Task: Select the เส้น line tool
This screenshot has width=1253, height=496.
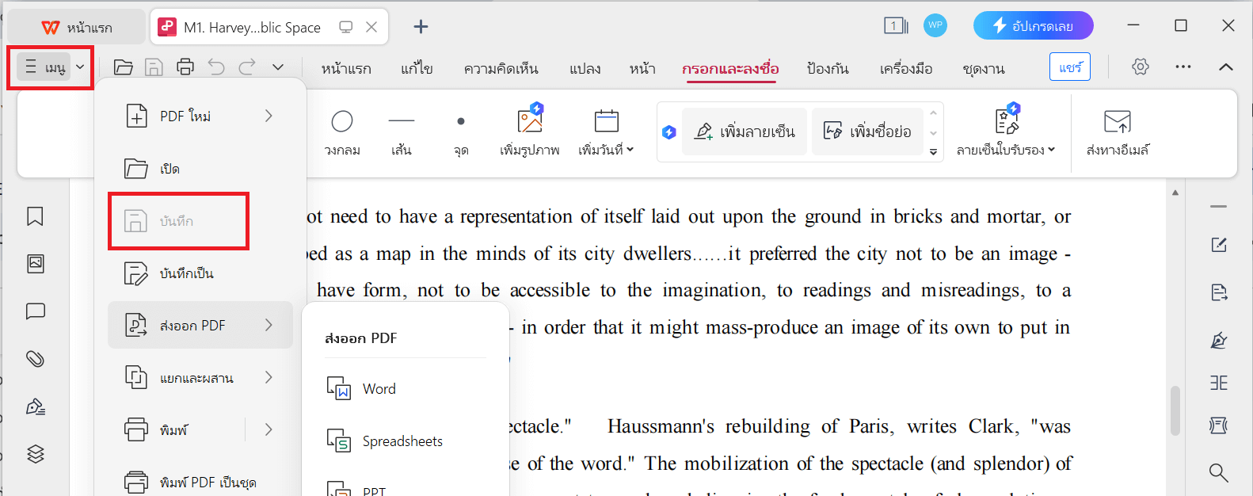Action: [402, 132]
